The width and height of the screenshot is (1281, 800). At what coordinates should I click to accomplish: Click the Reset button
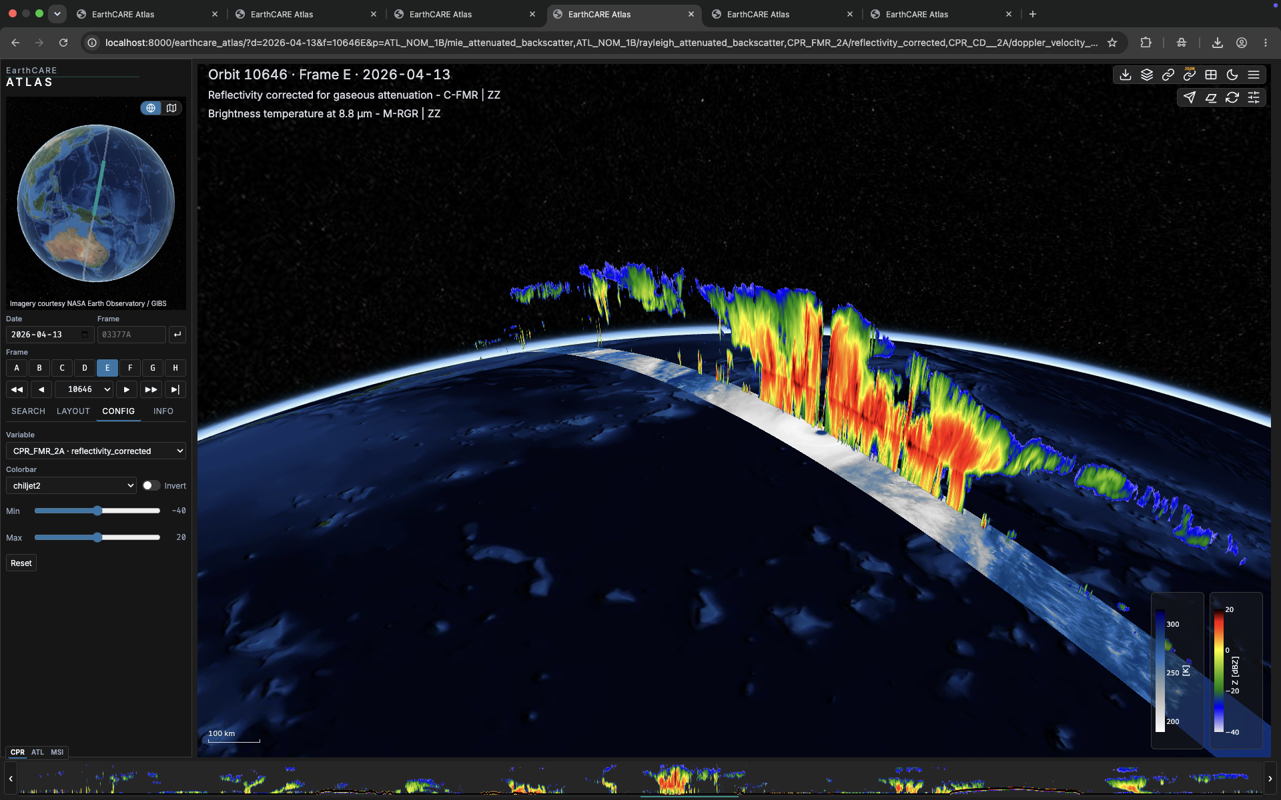21,563
